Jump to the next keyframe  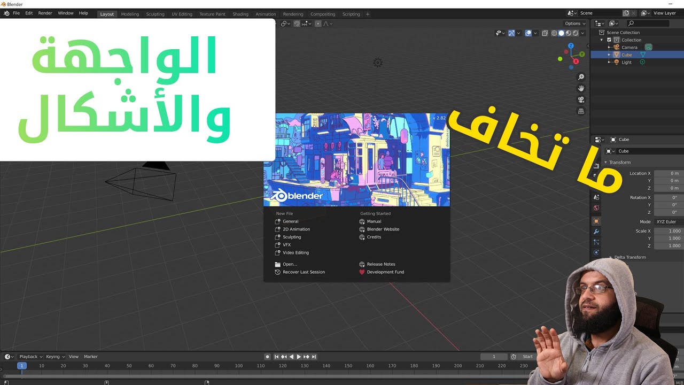tap(306, 357)
